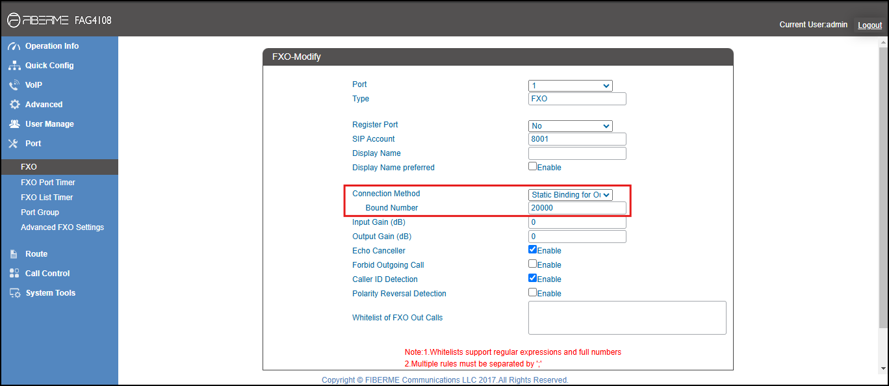Click the Connection Method label
Screen dimensions: 889x386
point(386,194)
